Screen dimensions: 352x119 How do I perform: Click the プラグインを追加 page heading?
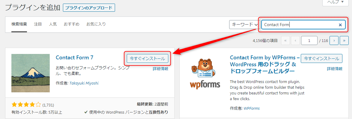click(33, 7)
